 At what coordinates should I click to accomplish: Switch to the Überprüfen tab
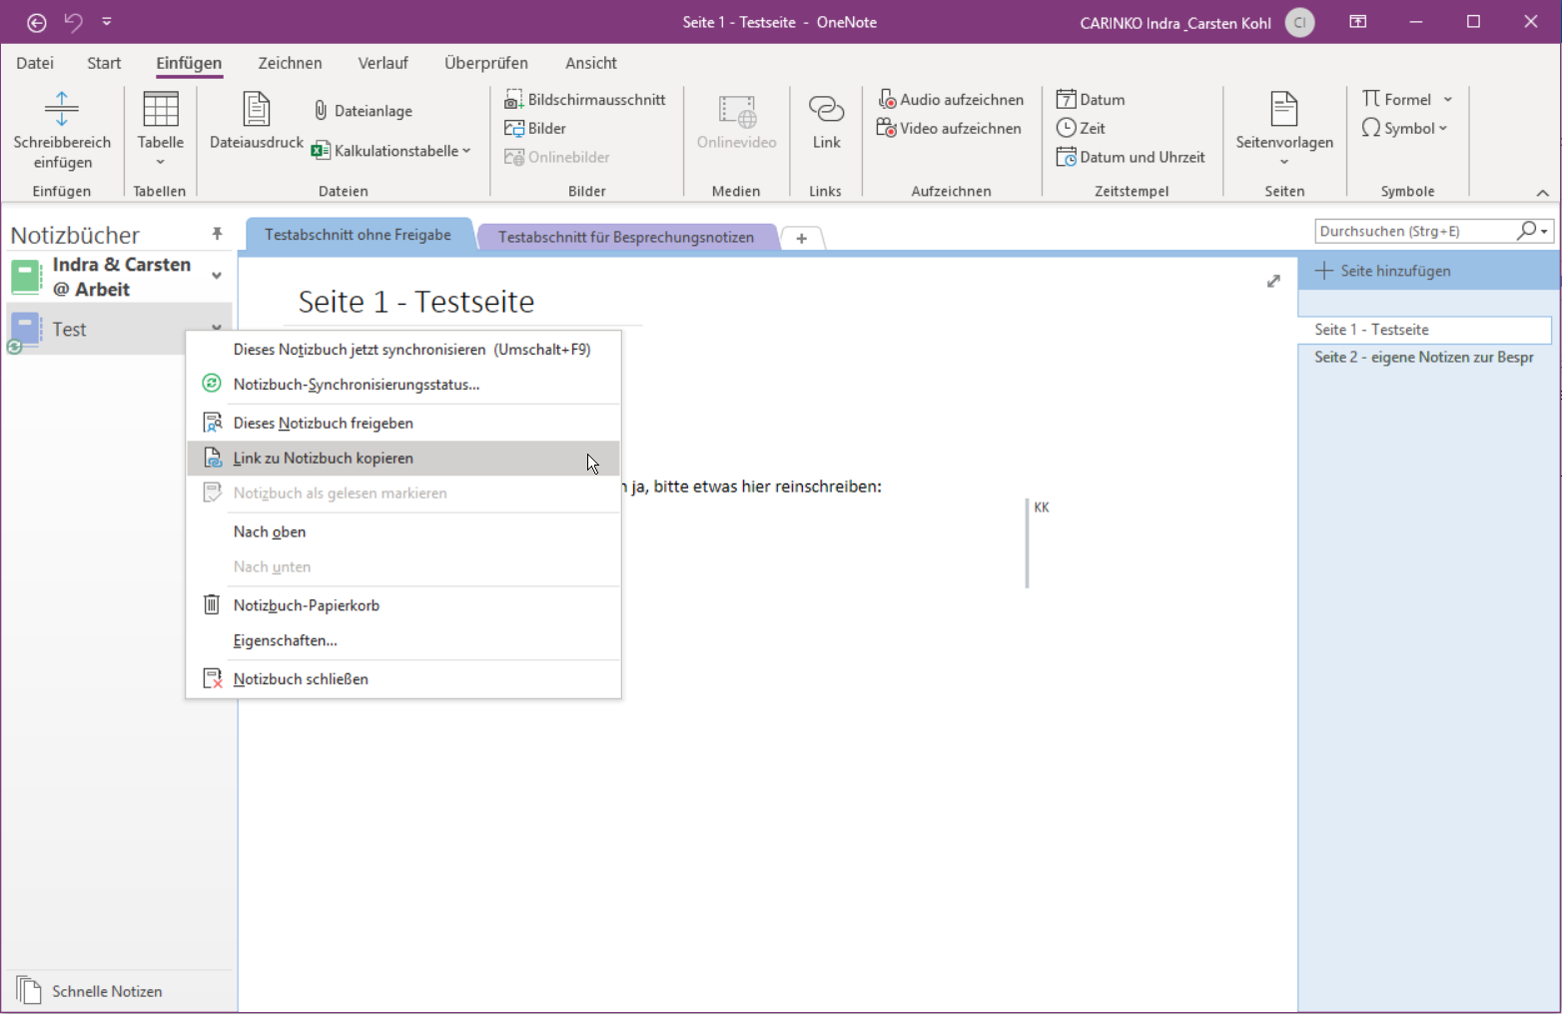486,63
